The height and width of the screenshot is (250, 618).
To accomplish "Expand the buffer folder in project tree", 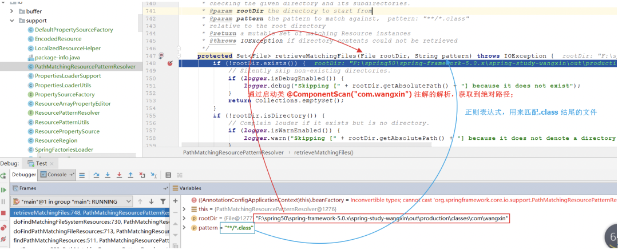I will point(12,11).
